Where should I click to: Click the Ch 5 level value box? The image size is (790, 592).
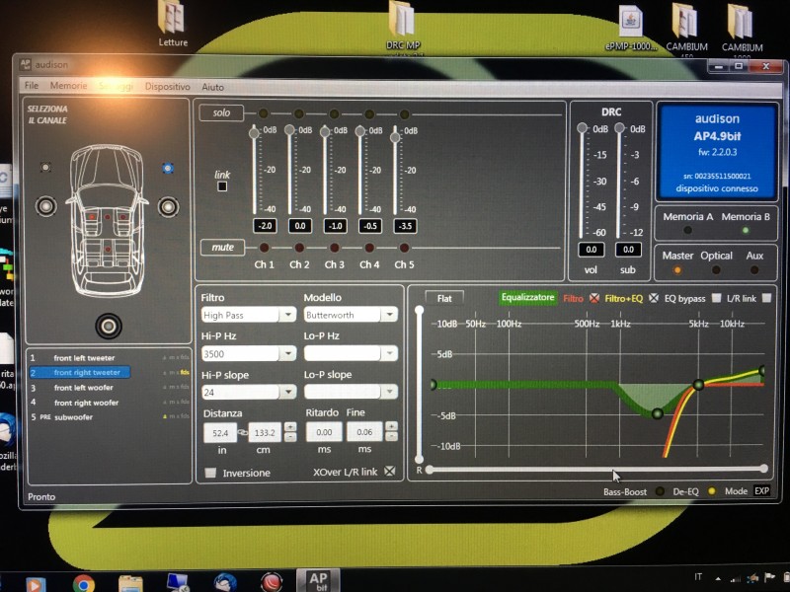point(406,226)
